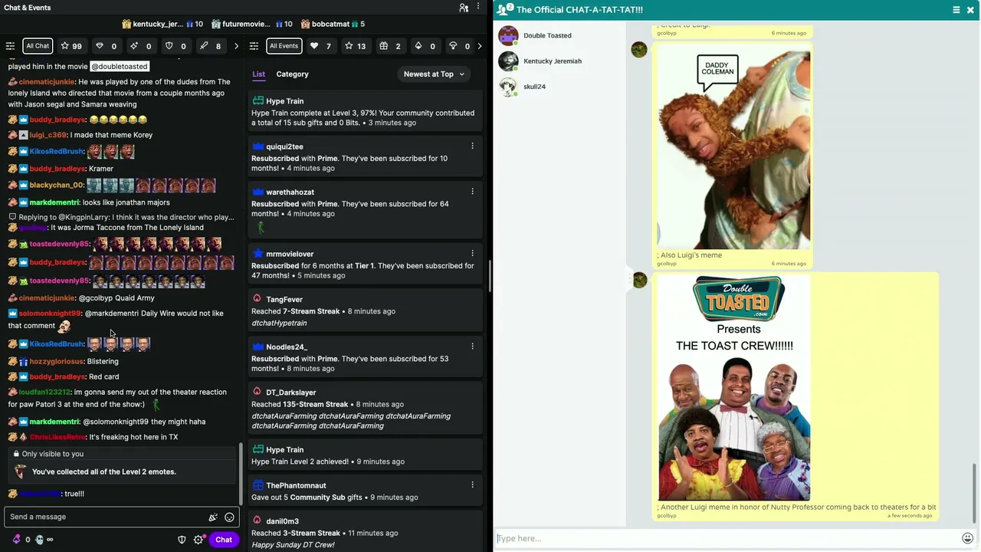This screenshot has width=981, height=552.
Task: Toggle the star filter showing 99
Action: click(71, 46)
